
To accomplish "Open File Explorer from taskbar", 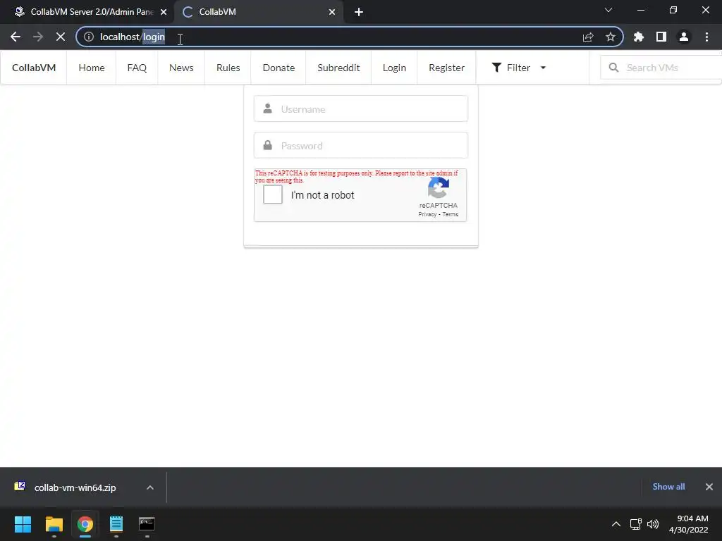I will pos(54,524).
